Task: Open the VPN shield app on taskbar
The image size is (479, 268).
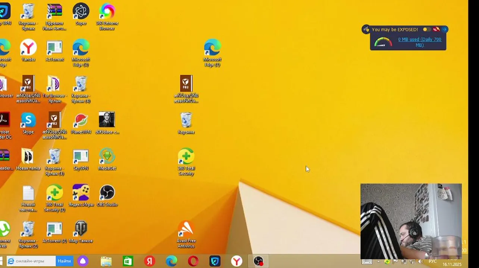Action: (215, 261)
